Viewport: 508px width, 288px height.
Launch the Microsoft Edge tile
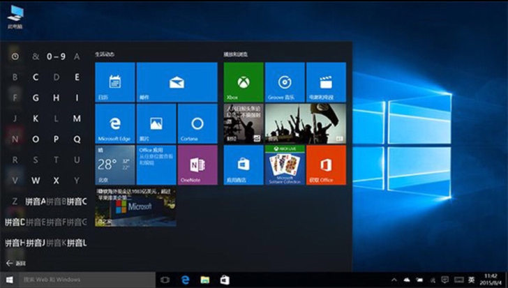[115, 123]
